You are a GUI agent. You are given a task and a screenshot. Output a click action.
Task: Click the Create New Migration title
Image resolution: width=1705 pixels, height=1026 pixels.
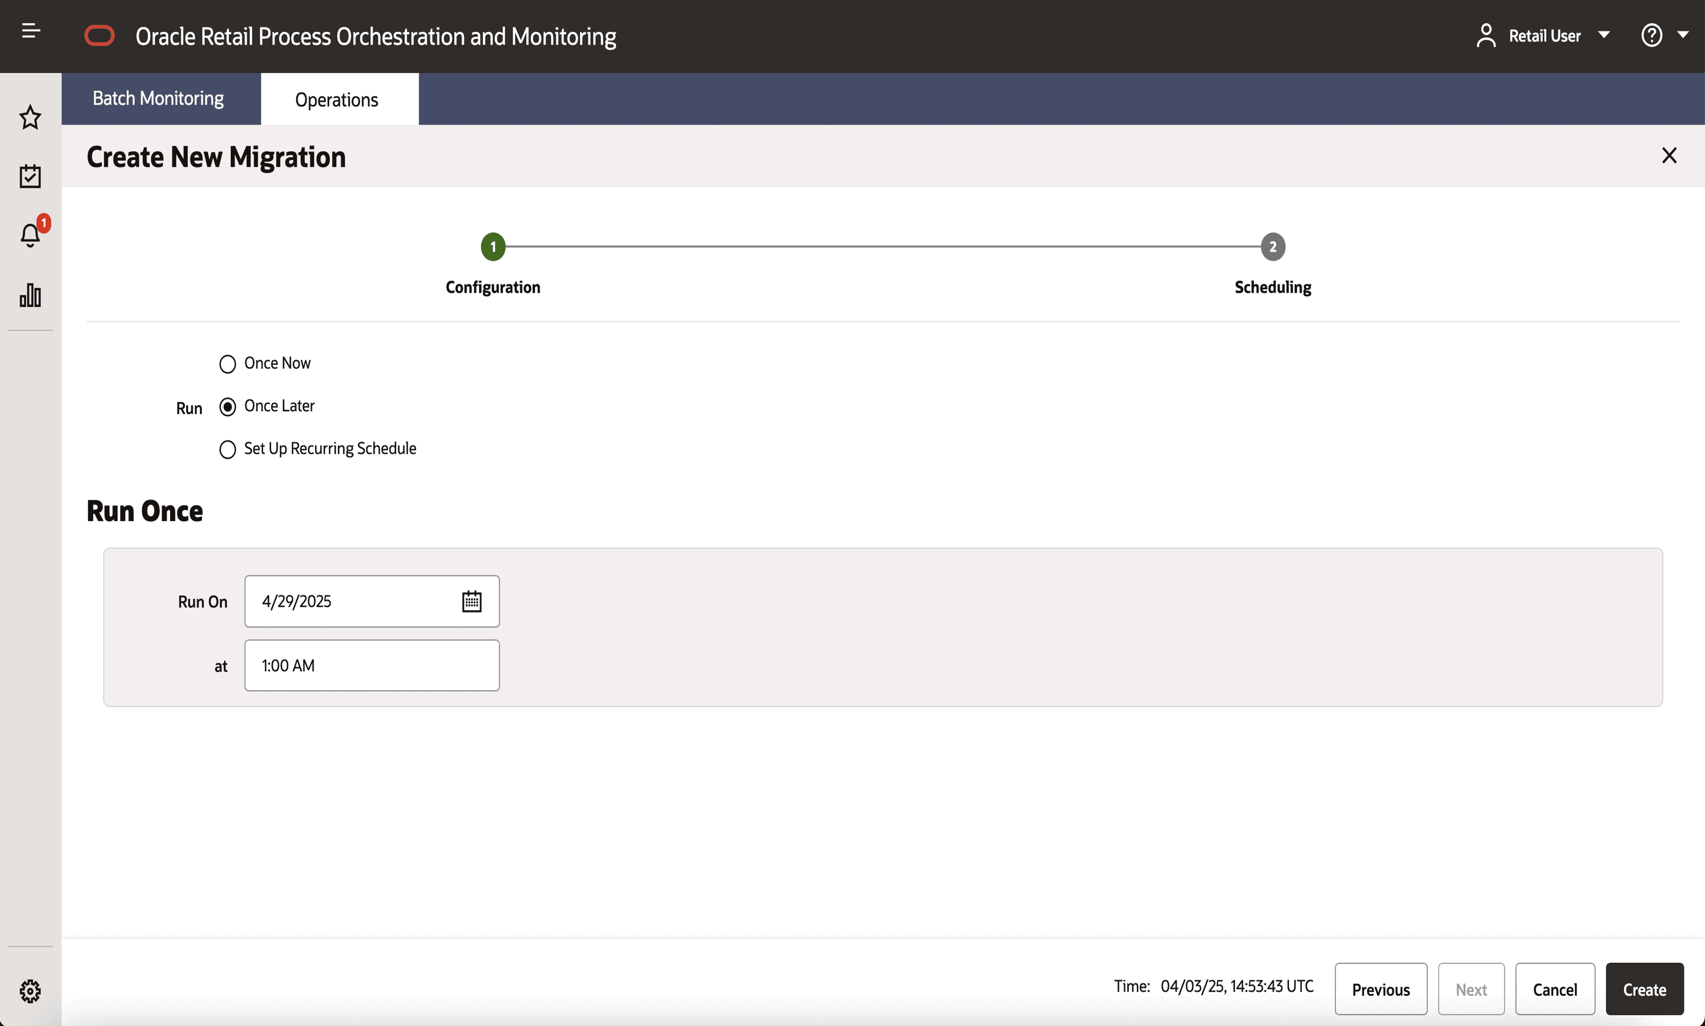pos(216,157)
